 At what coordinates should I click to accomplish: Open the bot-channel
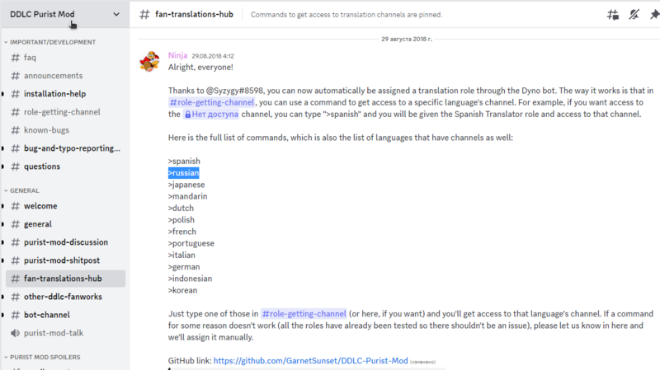[46, 315]
